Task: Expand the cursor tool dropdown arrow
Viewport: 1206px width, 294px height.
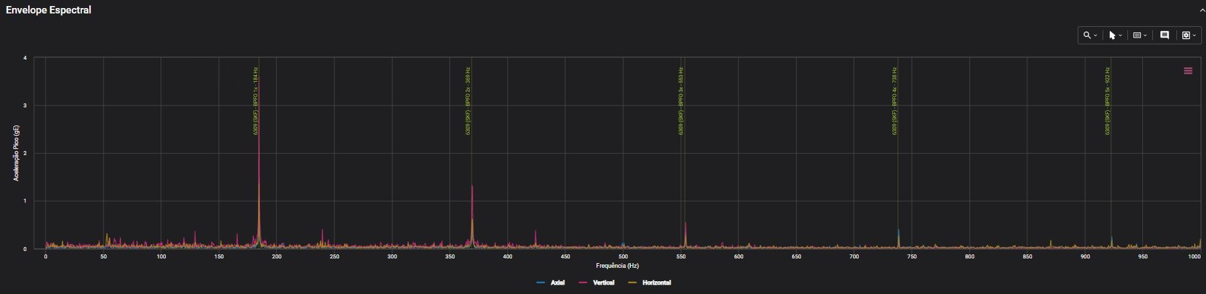Action: pyautogui.click(x=1120, y=36)
